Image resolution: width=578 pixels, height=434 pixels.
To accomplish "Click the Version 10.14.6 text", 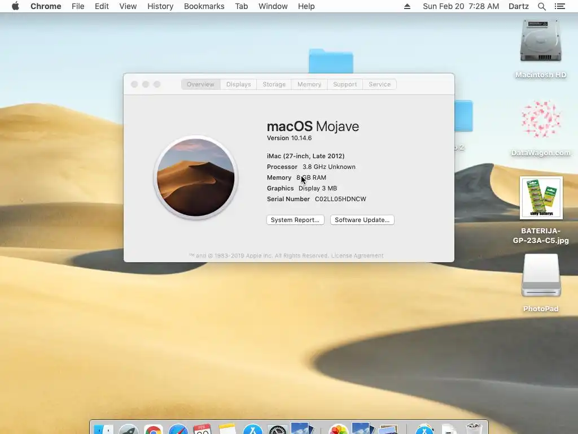I will coord(290,138).
